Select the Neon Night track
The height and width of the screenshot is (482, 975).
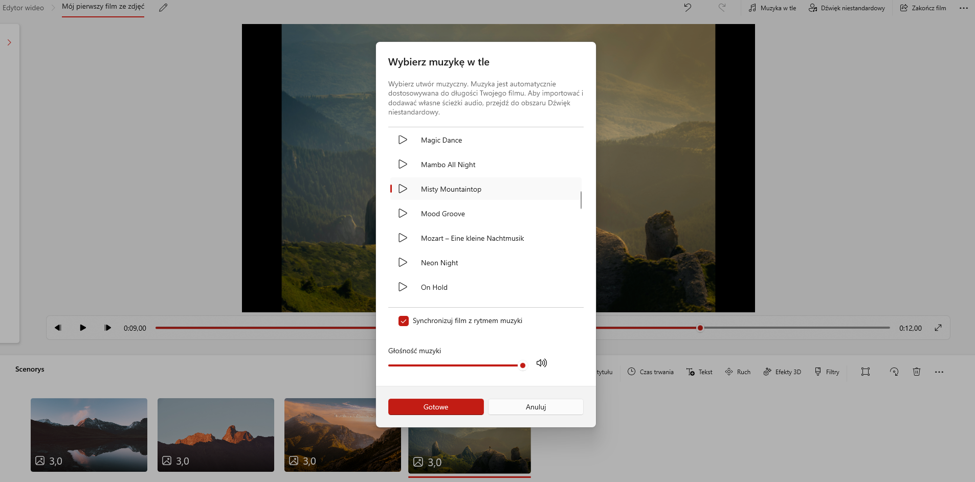439,263
